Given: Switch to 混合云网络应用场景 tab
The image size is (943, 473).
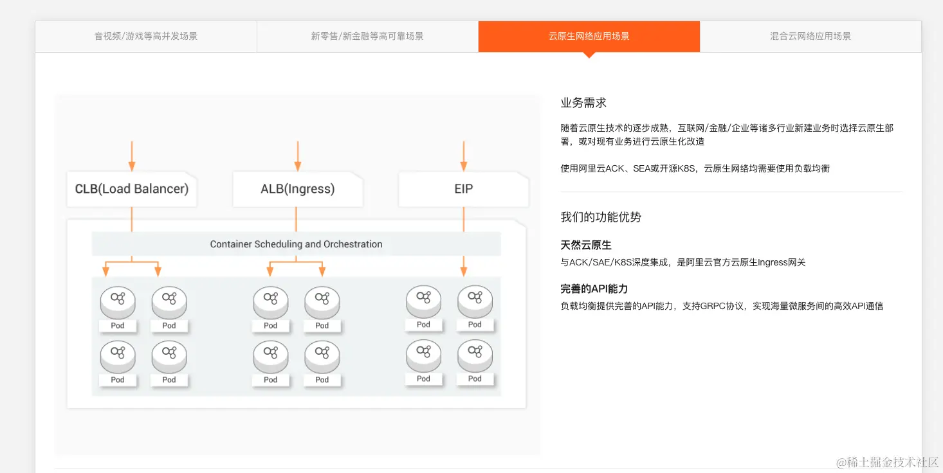Looking at the screenshot, I should pyautogui.click(x=810, y=37).
